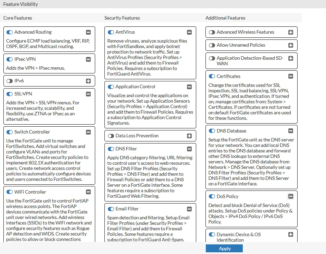Screen dimensions: 326x254
Task: Enable Allow Unnamed Policies toggle
Action: tap(212, 45)
